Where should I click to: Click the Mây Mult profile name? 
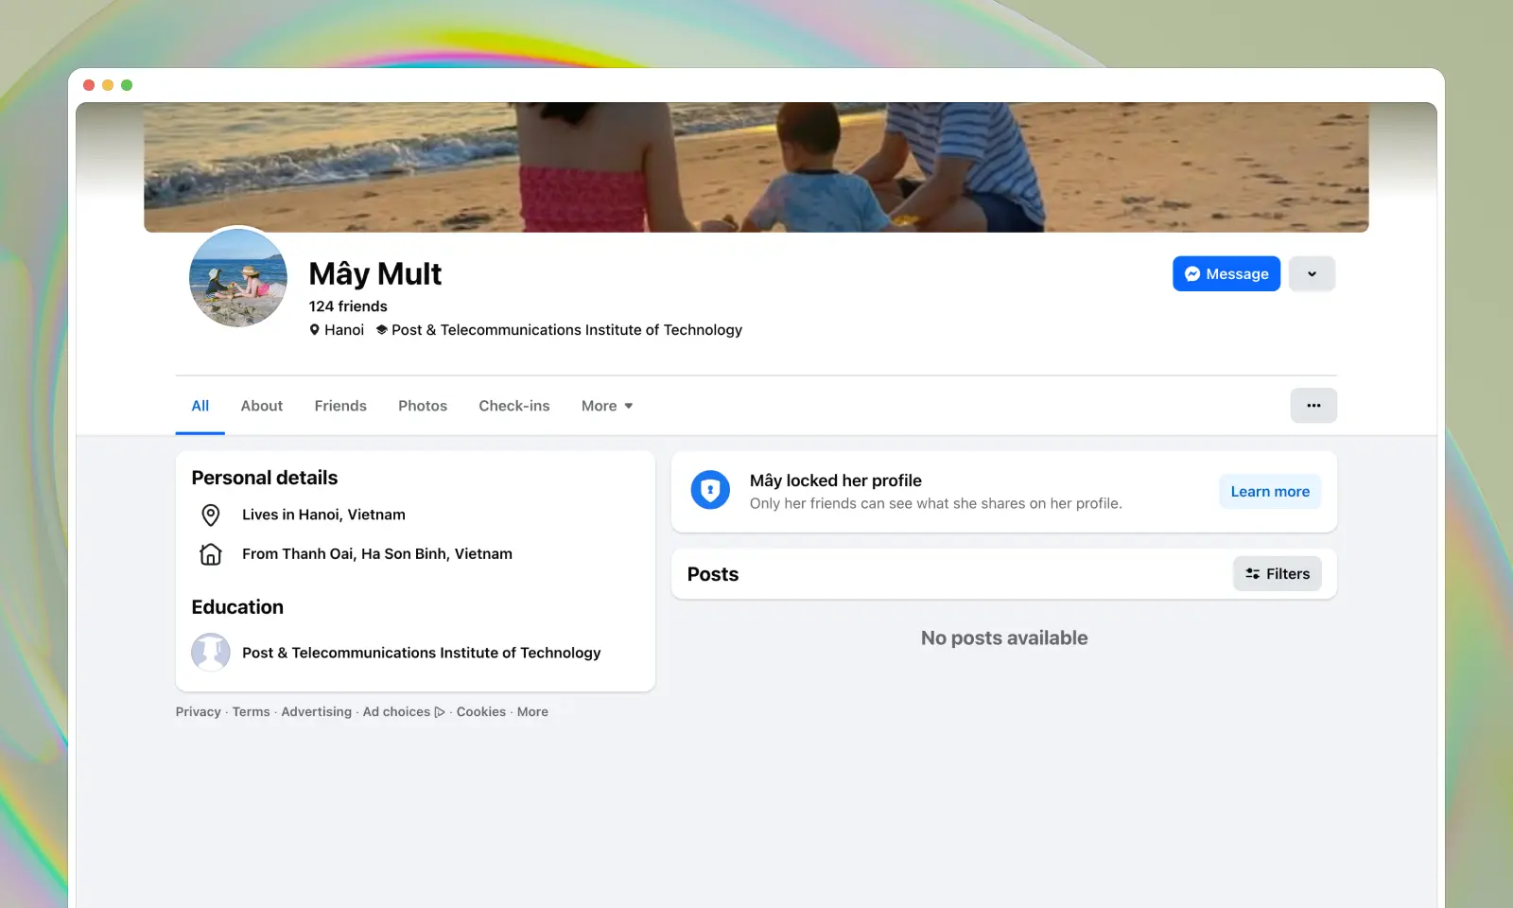(375, 273)
